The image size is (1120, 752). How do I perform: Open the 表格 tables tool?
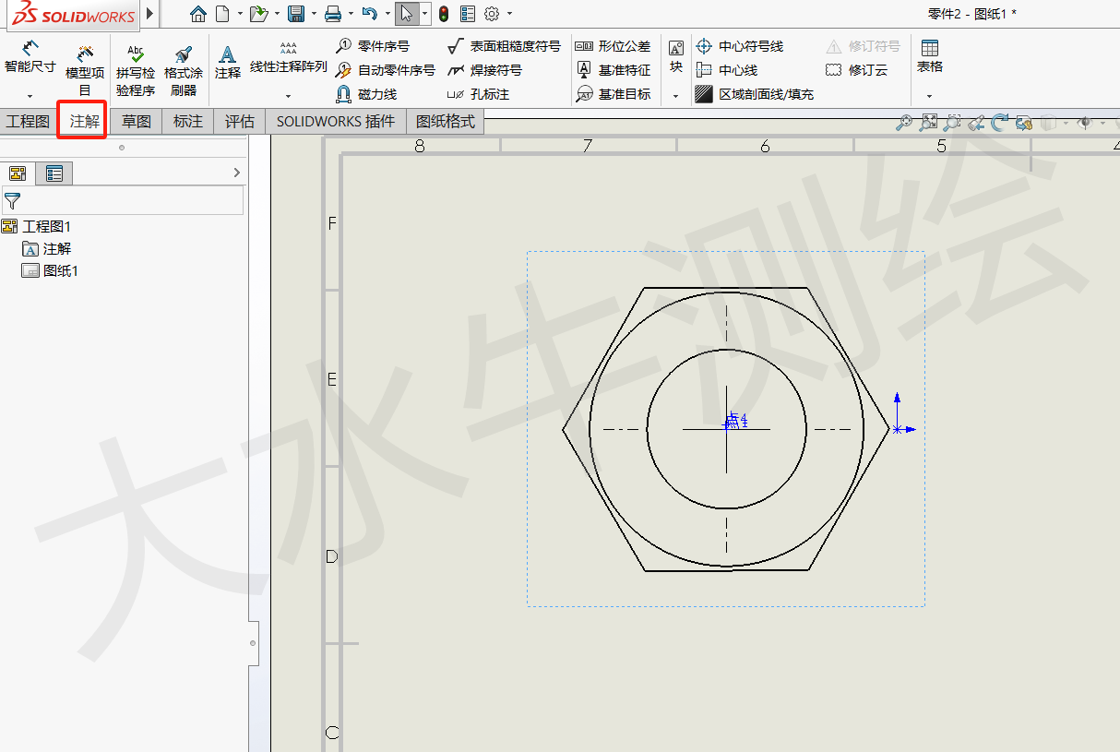[930, 56]
